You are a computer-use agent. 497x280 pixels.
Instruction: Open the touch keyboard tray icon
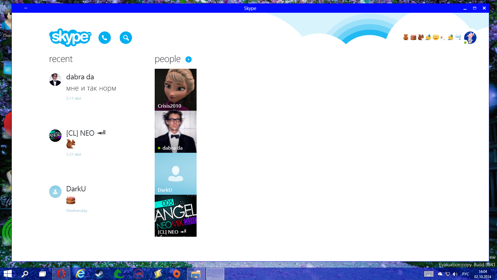click(x=429, y=274)
